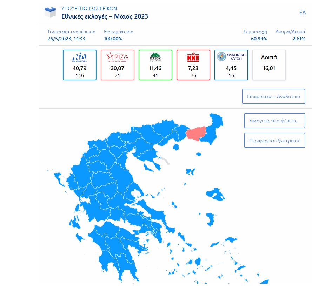Open Επικράτεια – Αναλυτικά detailed results
This screenshot has width=312, height=292.
pos(273,96)
